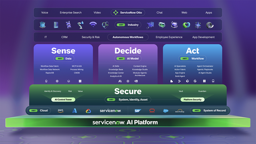
Task: Click the Knowledge Base text
Action: pos(116,70)
